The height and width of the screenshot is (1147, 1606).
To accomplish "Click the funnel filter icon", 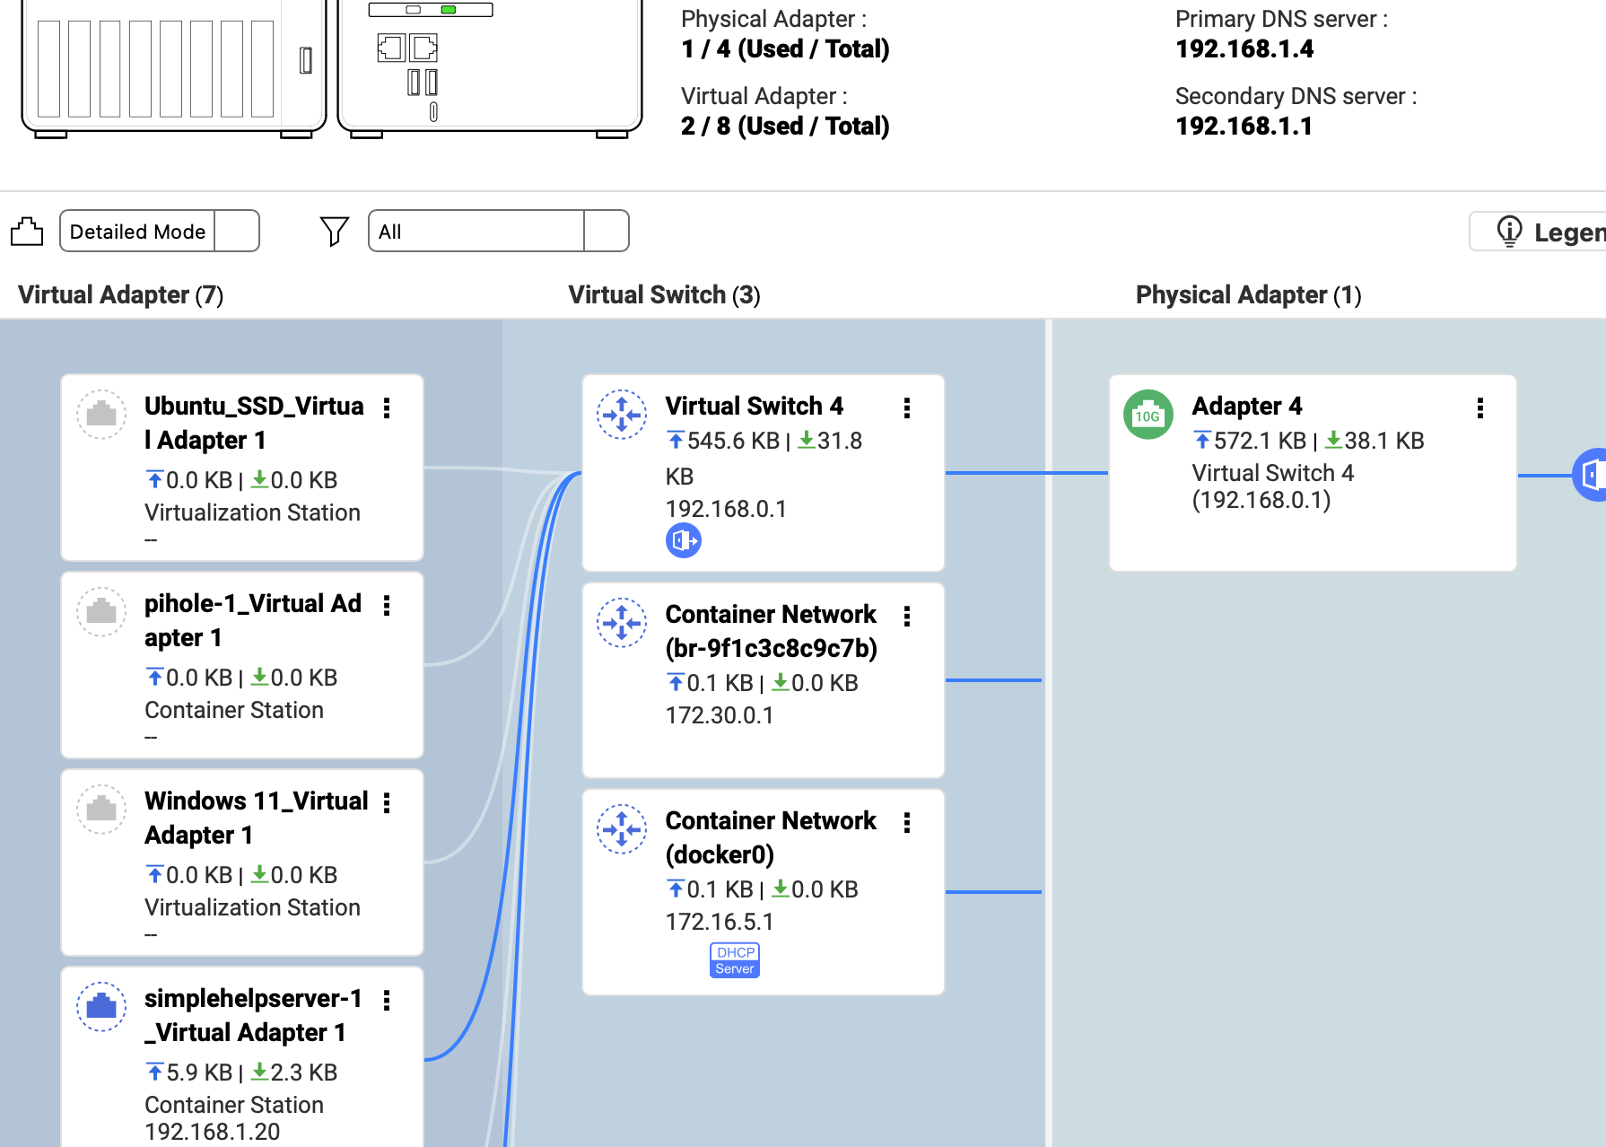I will (334, 232).
